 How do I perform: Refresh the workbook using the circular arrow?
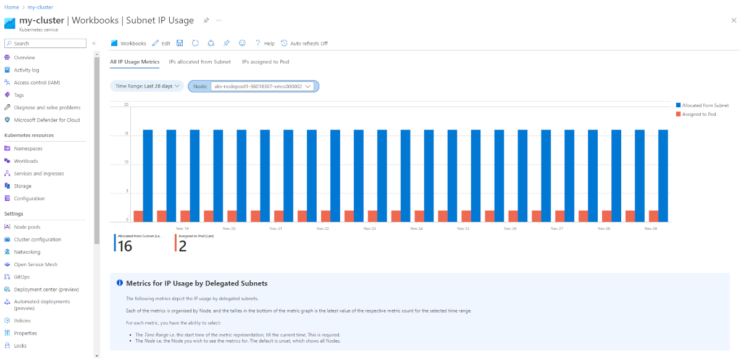[195, 43]
